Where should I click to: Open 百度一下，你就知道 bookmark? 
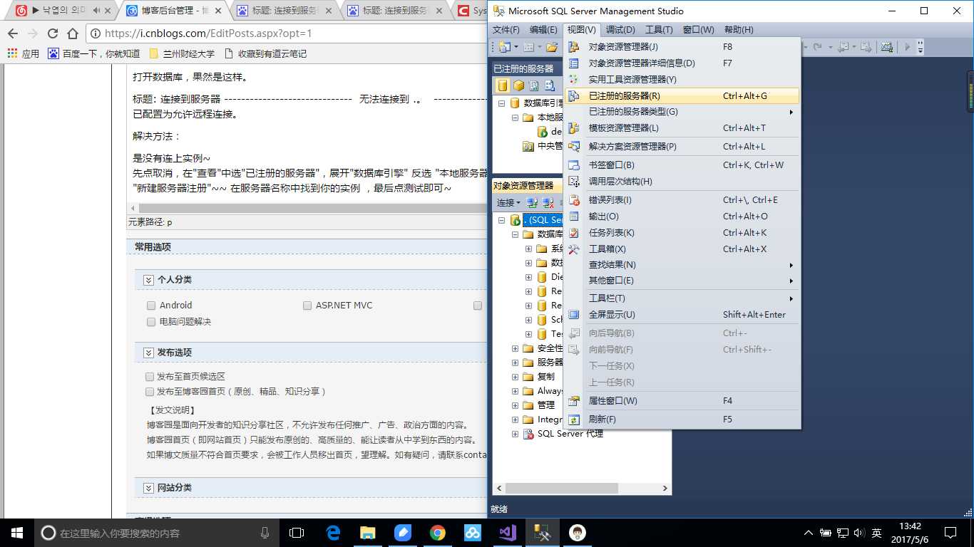point(93,53)
